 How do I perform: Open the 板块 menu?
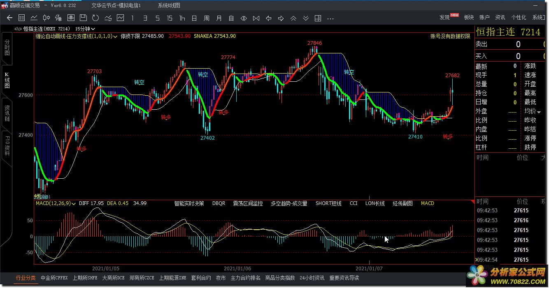[469, 17]
